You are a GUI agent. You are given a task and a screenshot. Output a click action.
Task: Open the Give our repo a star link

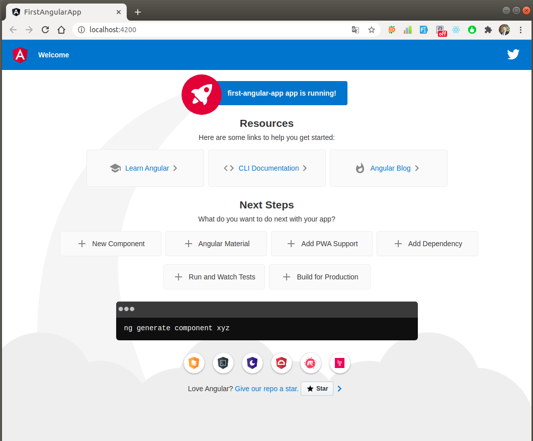pyautogui.click(x=266, y=389)
